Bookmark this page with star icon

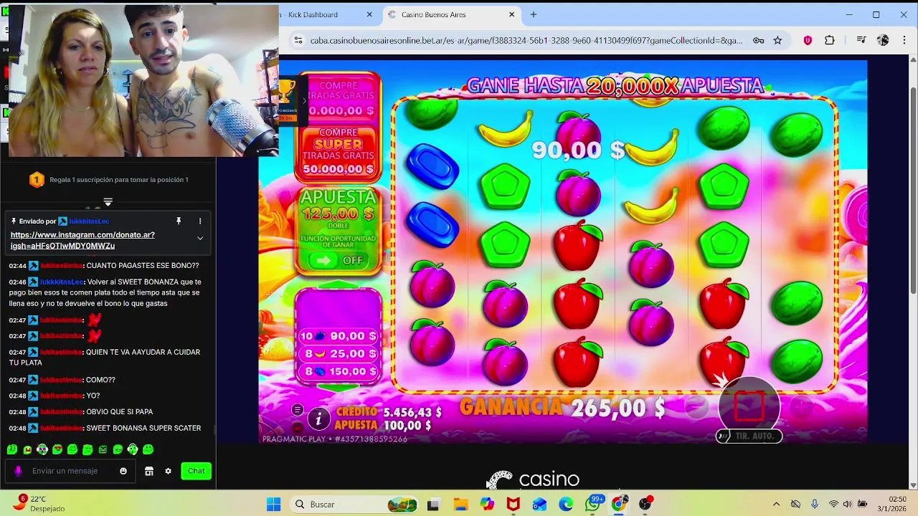pos(777,41)
